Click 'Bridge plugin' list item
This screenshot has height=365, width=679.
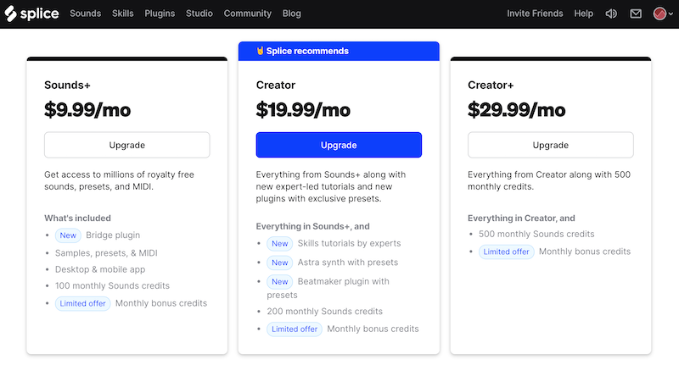coord(113,235)
